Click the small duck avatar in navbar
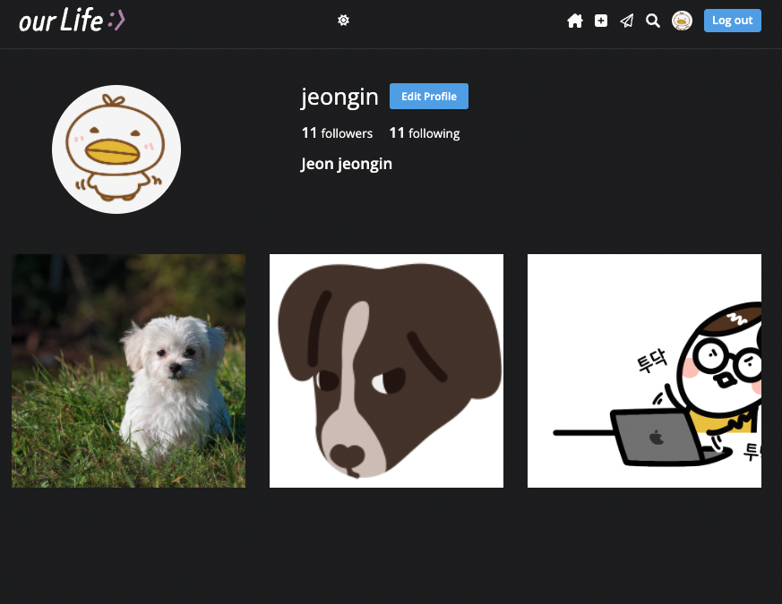The height and width of the screenshot is (604, 782). (682, 21)
